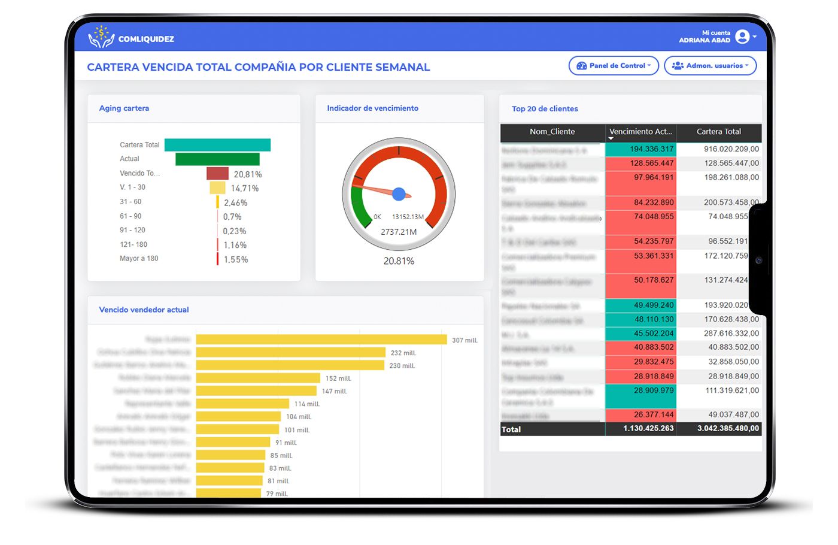This screenshot has height=545, width=838.
Task: Click the 48.110.130 teal cell
Action: [x=641, y=320]
